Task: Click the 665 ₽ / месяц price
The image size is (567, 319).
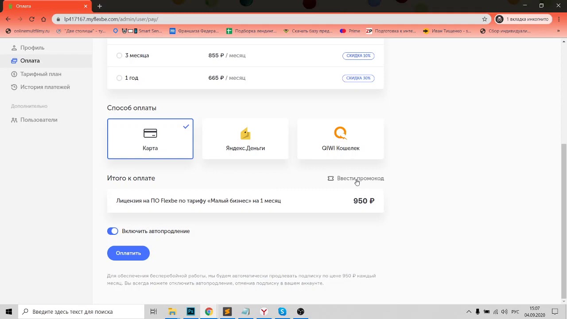Action: click(x=227, y=78)
